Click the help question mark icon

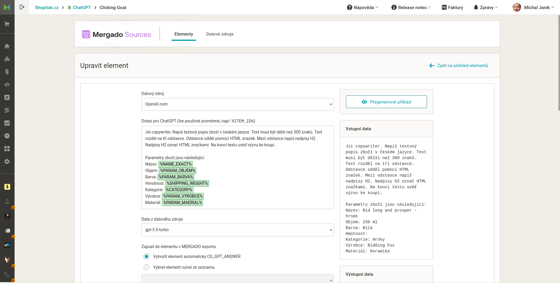(x=349, y=7)
